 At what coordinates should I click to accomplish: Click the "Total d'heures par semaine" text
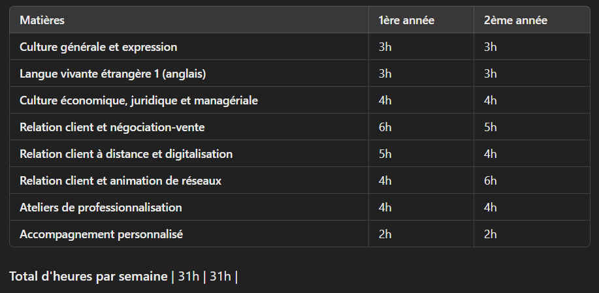point(88,276)
